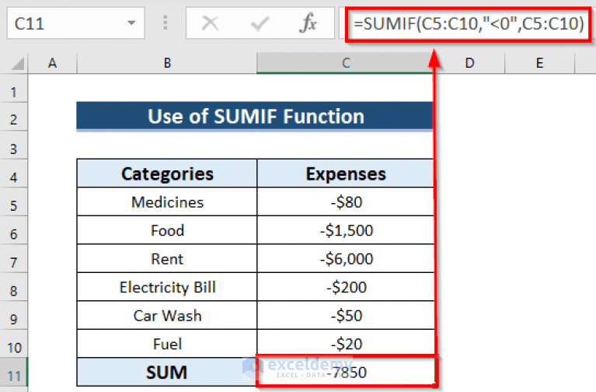The image size is (596, 392).
Task: Select row 11 header
Action: (x=14, y=373)
